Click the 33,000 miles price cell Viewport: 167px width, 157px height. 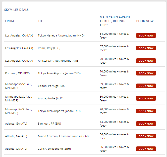click(x=114, y=124)
